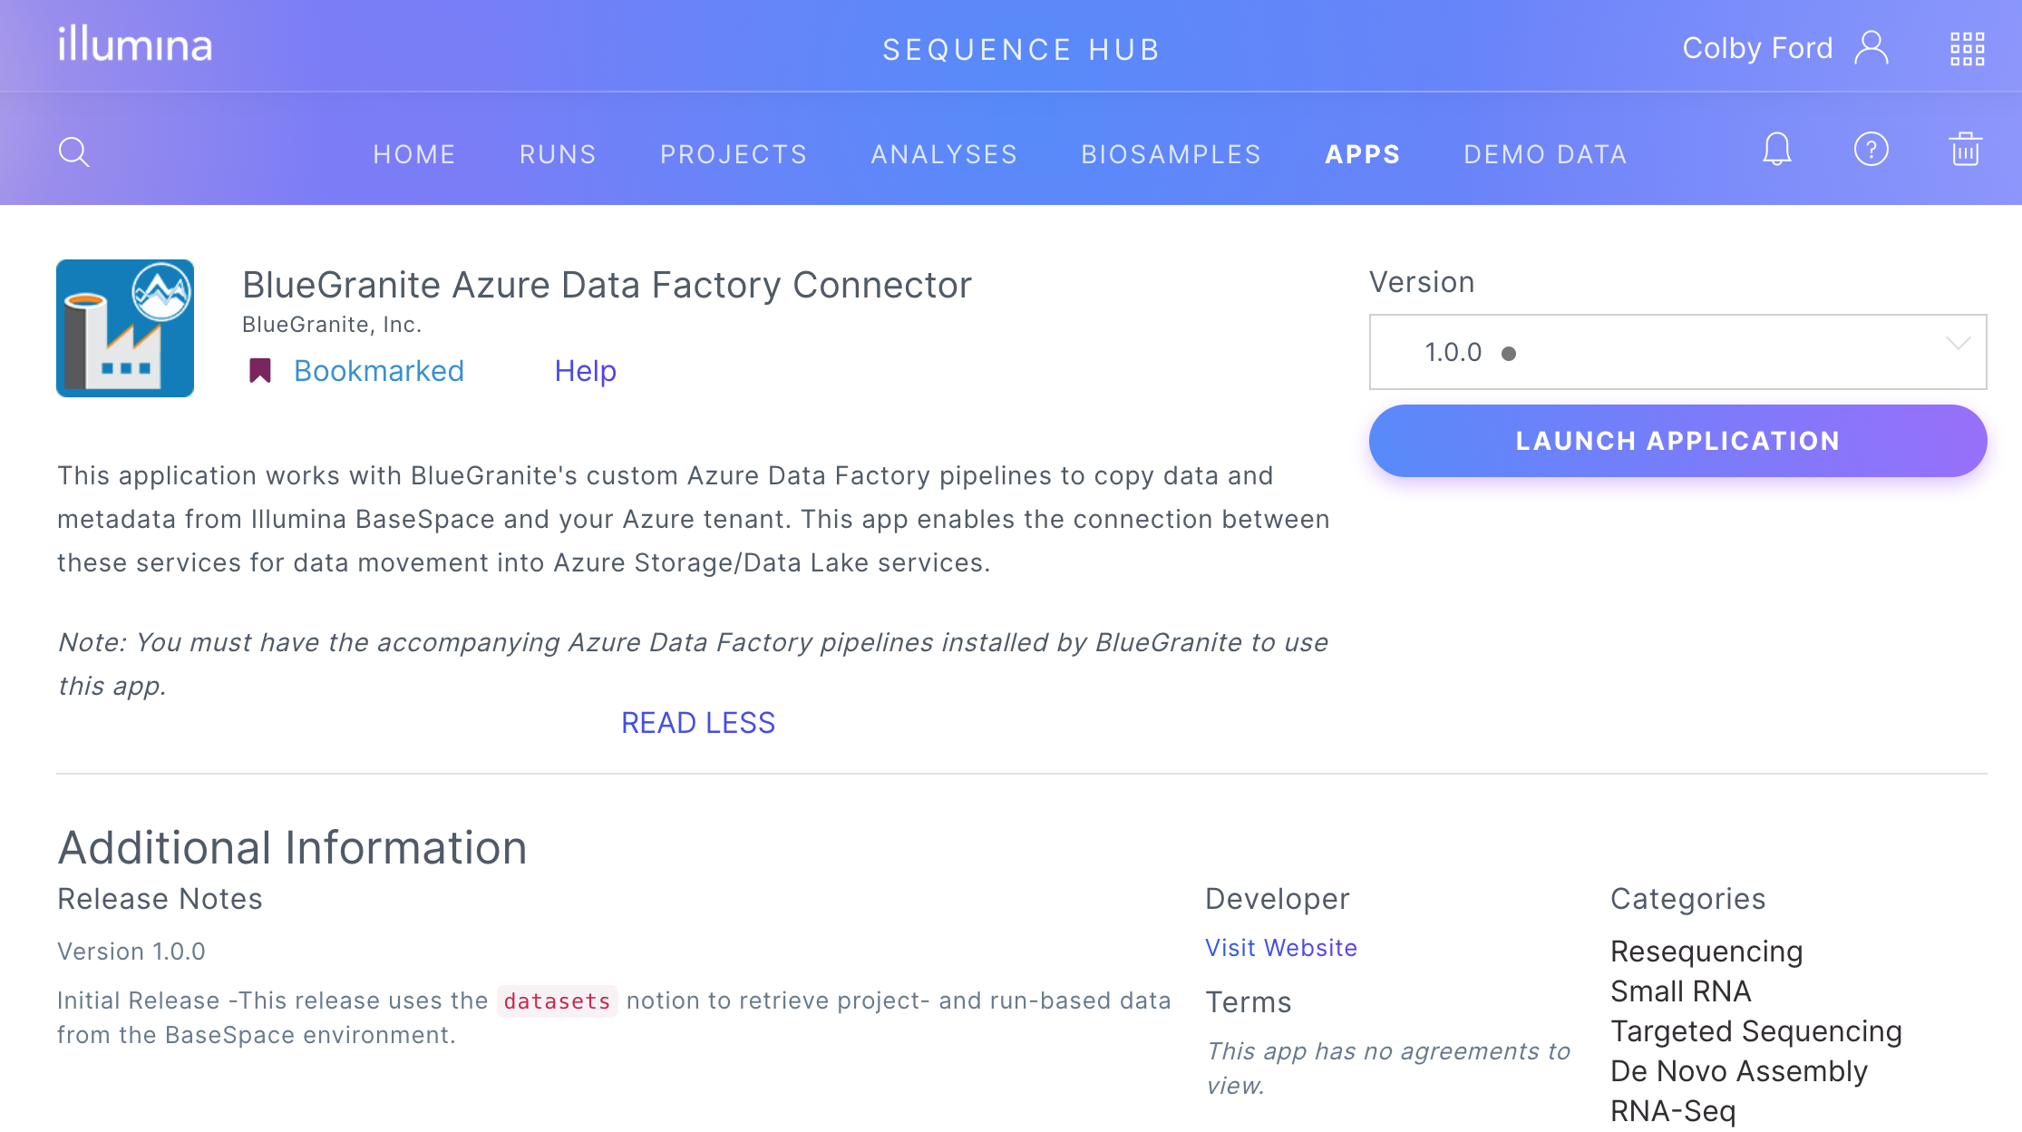Open the help question mark icon
The image size is (2022, 1132).
coord(1871,150)
